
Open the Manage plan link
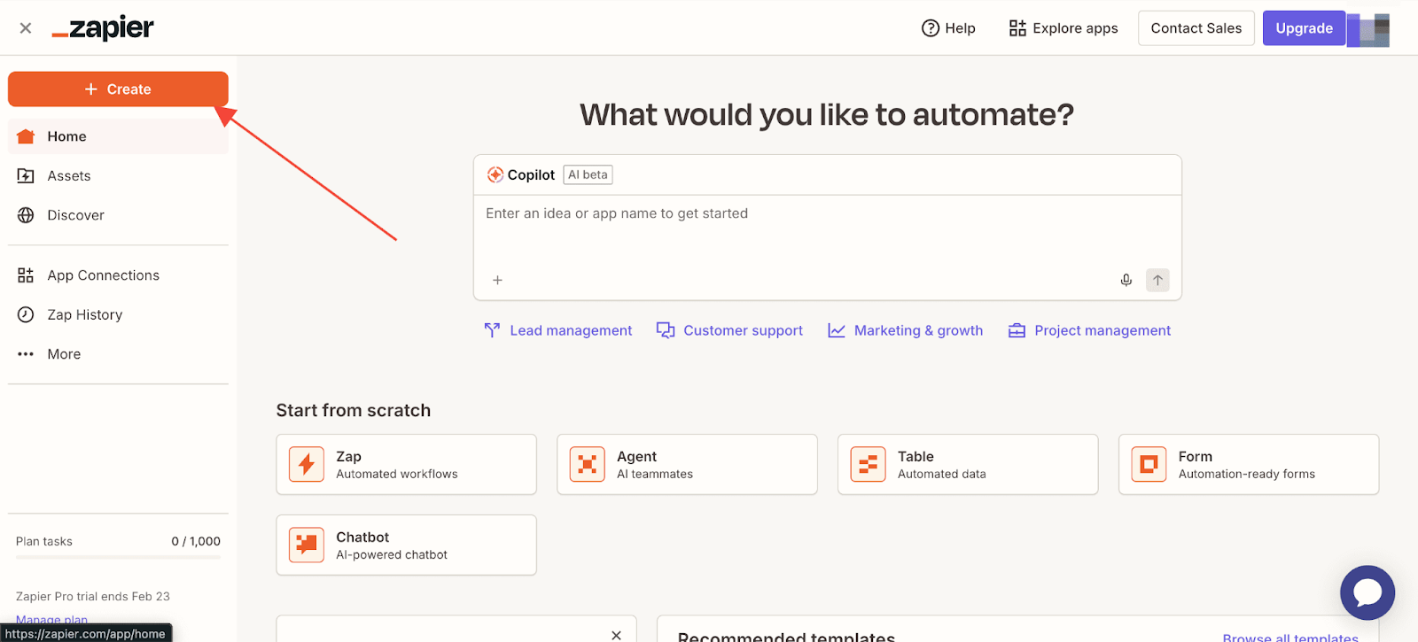pos(51,619)
